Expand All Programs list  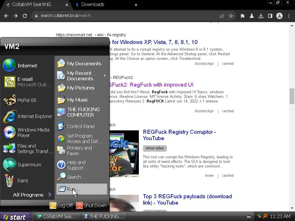(32, 195)
